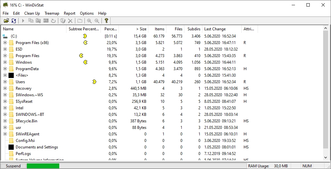Image resolution: width=331 pixels, height=169 pixels.
Task: Click the Open item play-arrow icon
Action: [24, 21]
